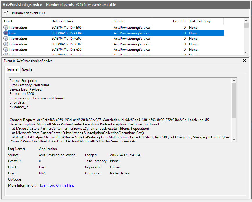
Task: Click the 'customer_id' error data text
Action: (x=19, y=107)
